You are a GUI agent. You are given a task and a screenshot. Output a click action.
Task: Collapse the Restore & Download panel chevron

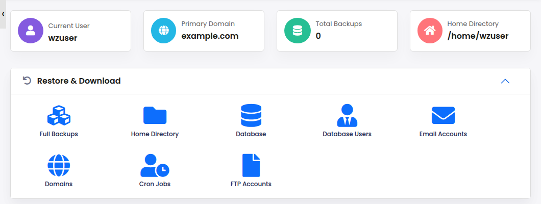505,81
